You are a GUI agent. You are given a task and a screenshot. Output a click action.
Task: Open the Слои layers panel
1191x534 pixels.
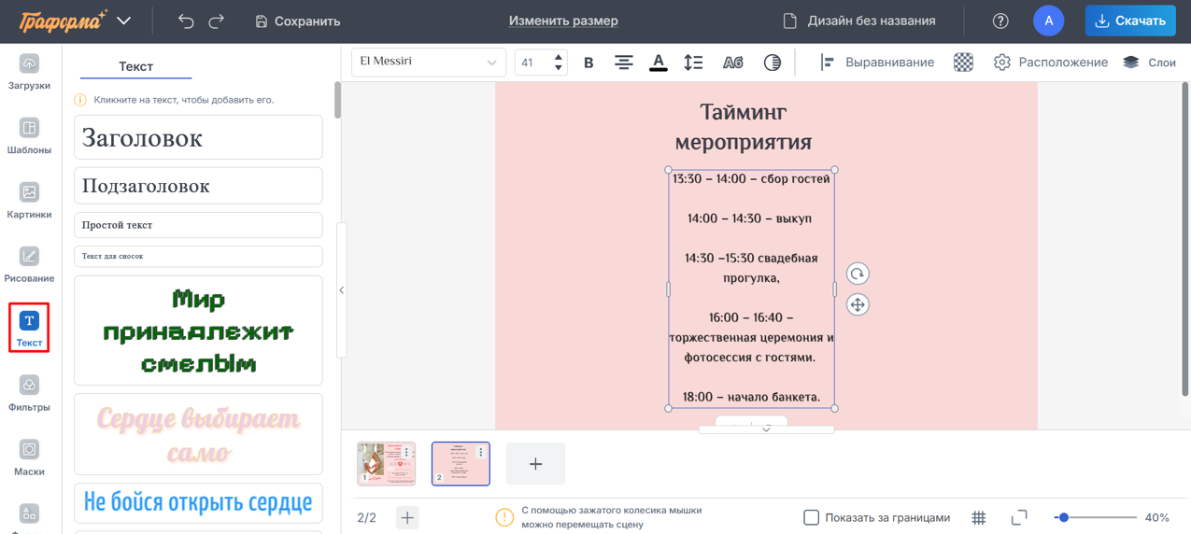(x=1149, y=63)
